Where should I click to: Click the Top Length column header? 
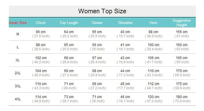69,23
